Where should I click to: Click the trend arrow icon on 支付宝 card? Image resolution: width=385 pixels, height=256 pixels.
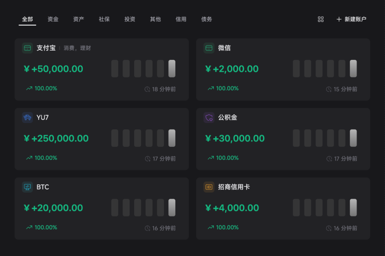[29, 88]
